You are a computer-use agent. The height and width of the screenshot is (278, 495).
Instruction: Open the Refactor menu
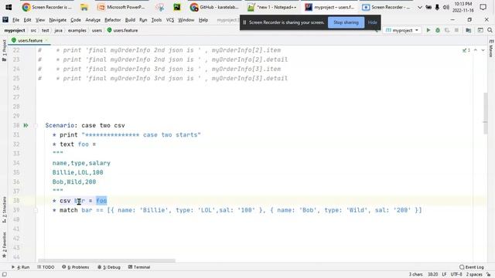pos(113,20)
